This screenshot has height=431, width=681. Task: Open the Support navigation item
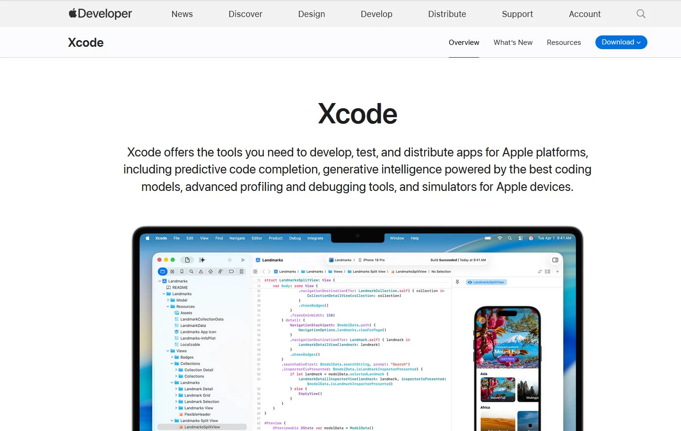(517, 14)
